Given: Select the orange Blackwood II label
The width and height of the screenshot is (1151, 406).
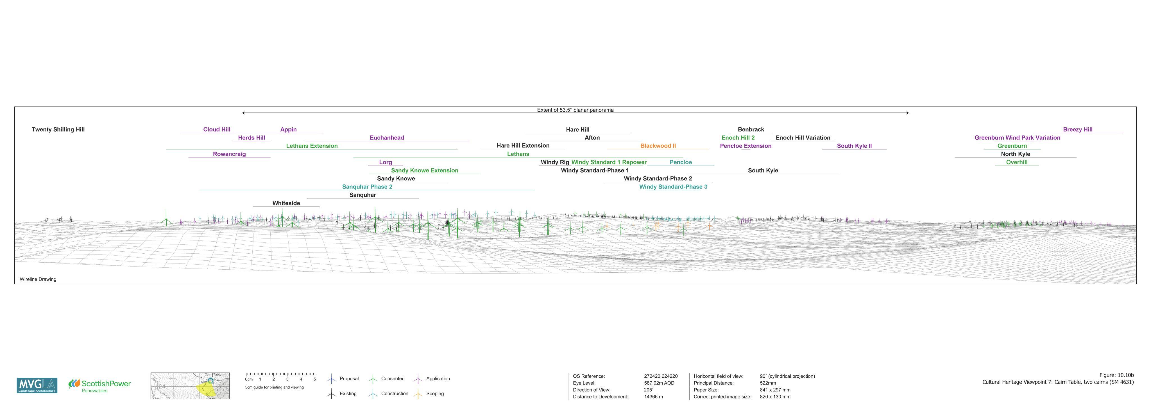Looking at the screenshot, I should click(658, 146).
